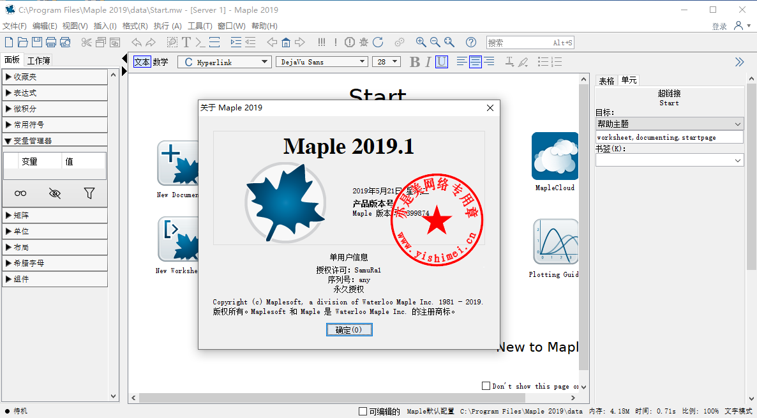Switch input to 文本 mode
The image size is (757, 418).
click(142, 62)
